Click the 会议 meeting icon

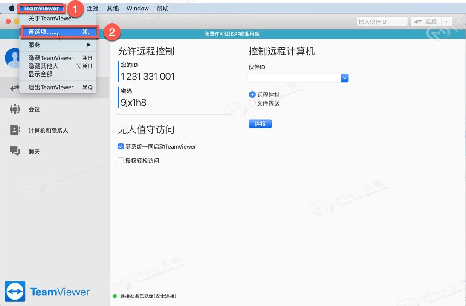click(x=15, y=109)
